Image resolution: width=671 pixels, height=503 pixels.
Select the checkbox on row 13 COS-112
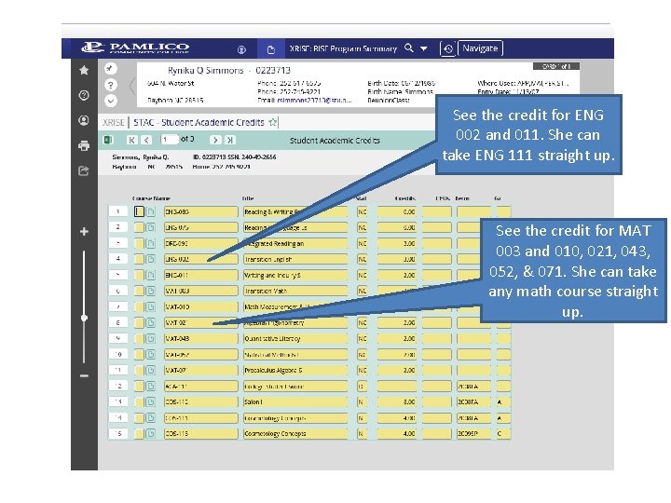pyautogui.click(x=139, y=401)
